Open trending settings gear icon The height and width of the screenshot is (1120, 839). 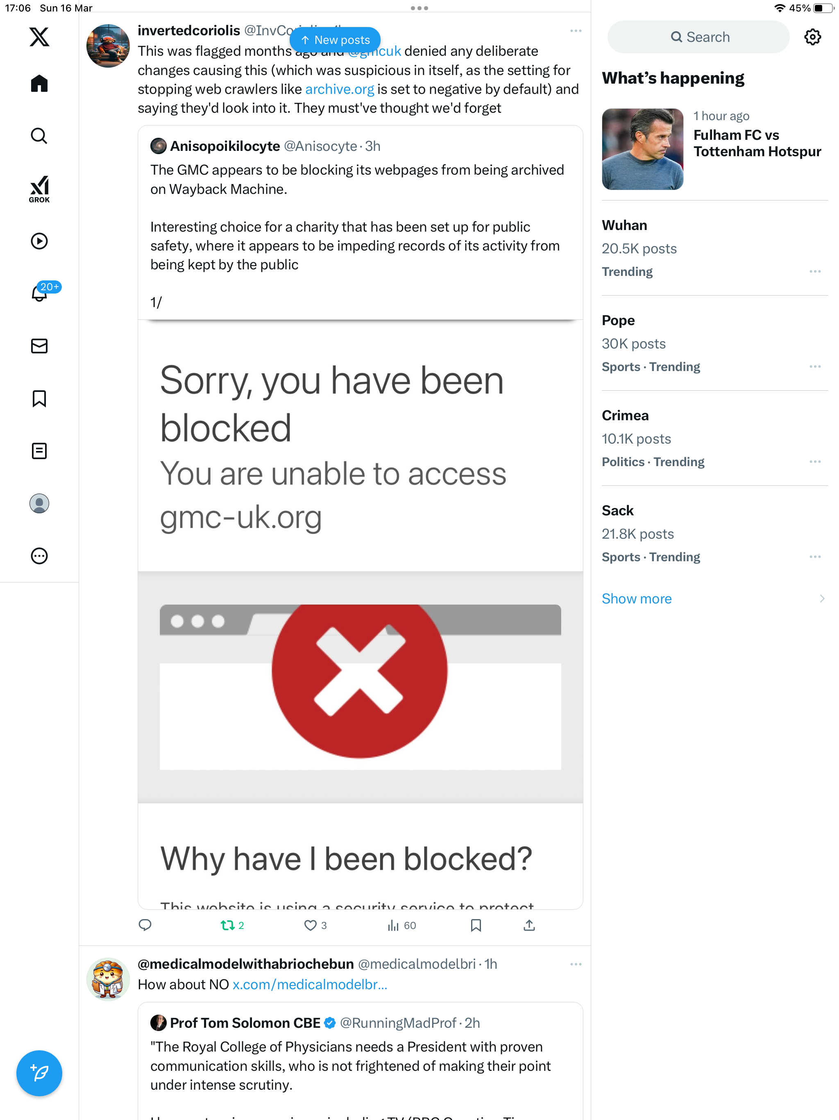click(x=812, y=37)
